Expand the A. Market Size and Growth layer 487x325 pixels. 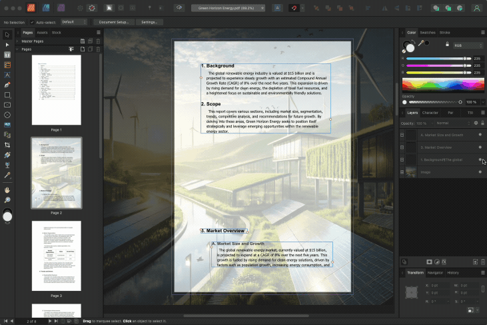(x=402, y=135)
